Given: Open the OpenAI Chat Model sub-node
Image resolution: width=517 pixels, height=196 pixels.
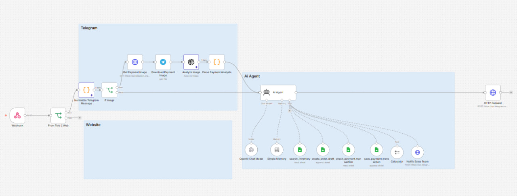Looking at the screenshot, I should [251, 150].
